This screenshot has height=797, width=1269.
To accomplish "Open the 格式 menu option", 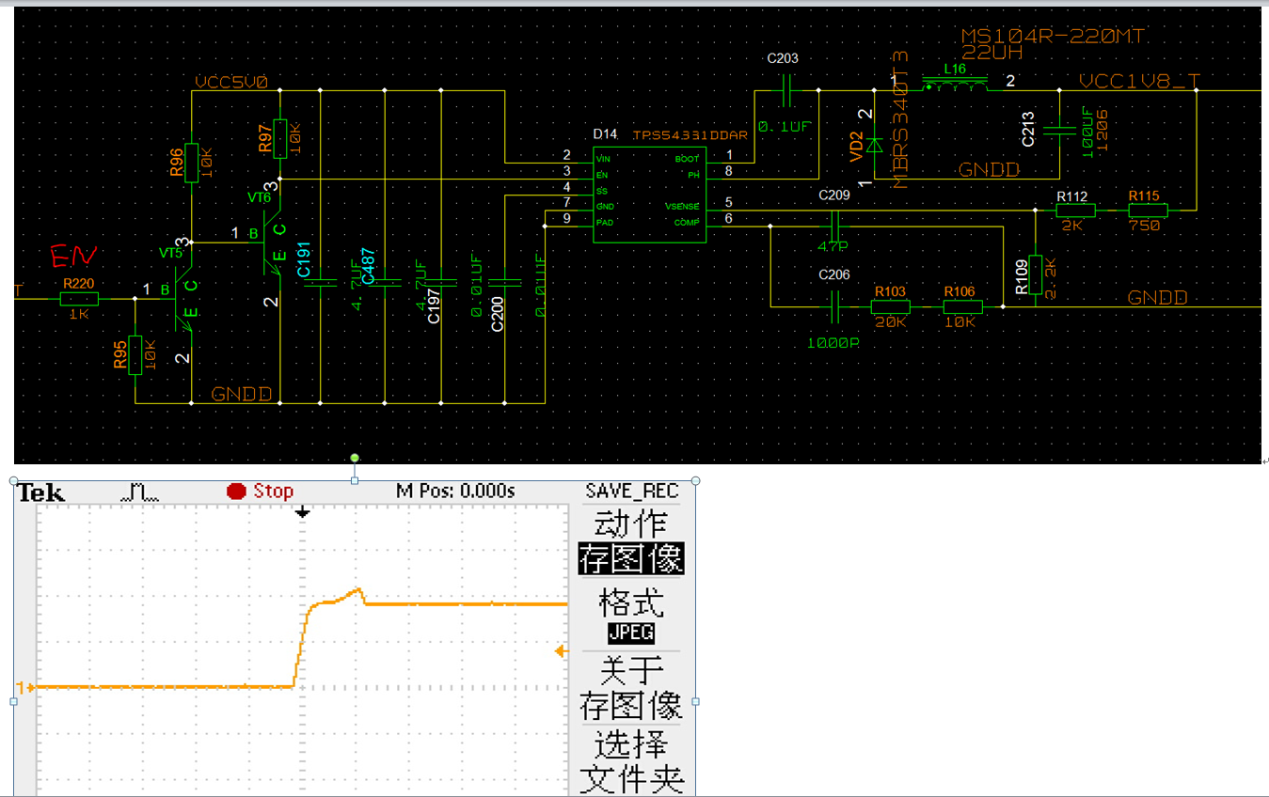I will (x=630, y=602).
